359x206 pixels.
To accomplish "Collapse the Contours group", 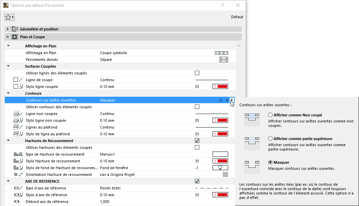I will (8, 93).
